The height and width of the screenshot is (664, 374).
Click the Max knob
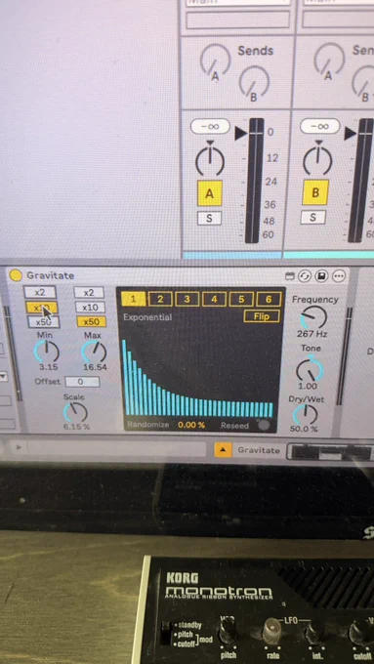click(x=94, y=351)
